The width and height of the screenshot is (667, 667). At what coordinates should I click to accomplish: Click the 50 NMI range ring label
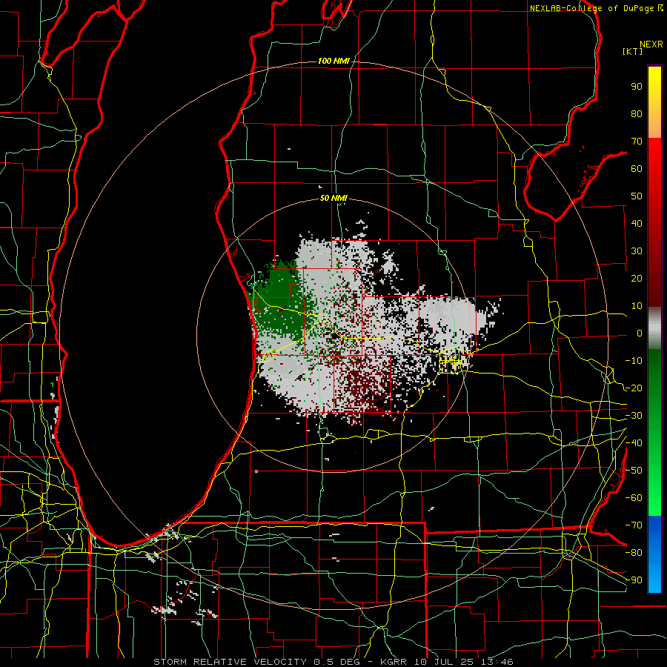click(x=333, y=198)
